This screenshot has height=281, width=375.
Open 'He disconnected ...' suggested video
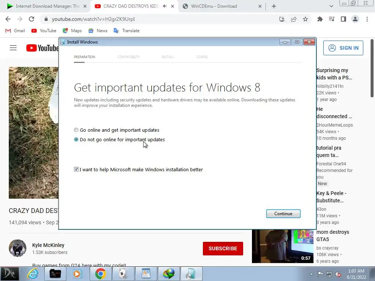[334, 113]
